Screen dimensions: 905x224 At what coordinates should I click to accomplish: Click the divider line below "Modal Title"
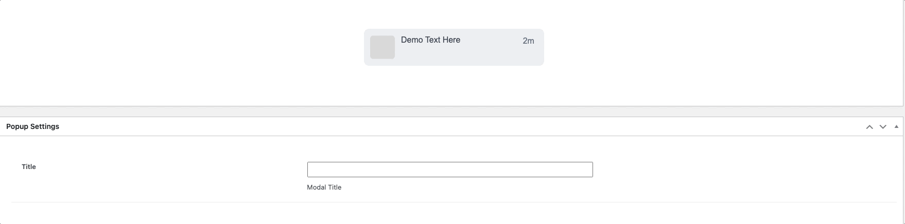[x=447, y=202]
